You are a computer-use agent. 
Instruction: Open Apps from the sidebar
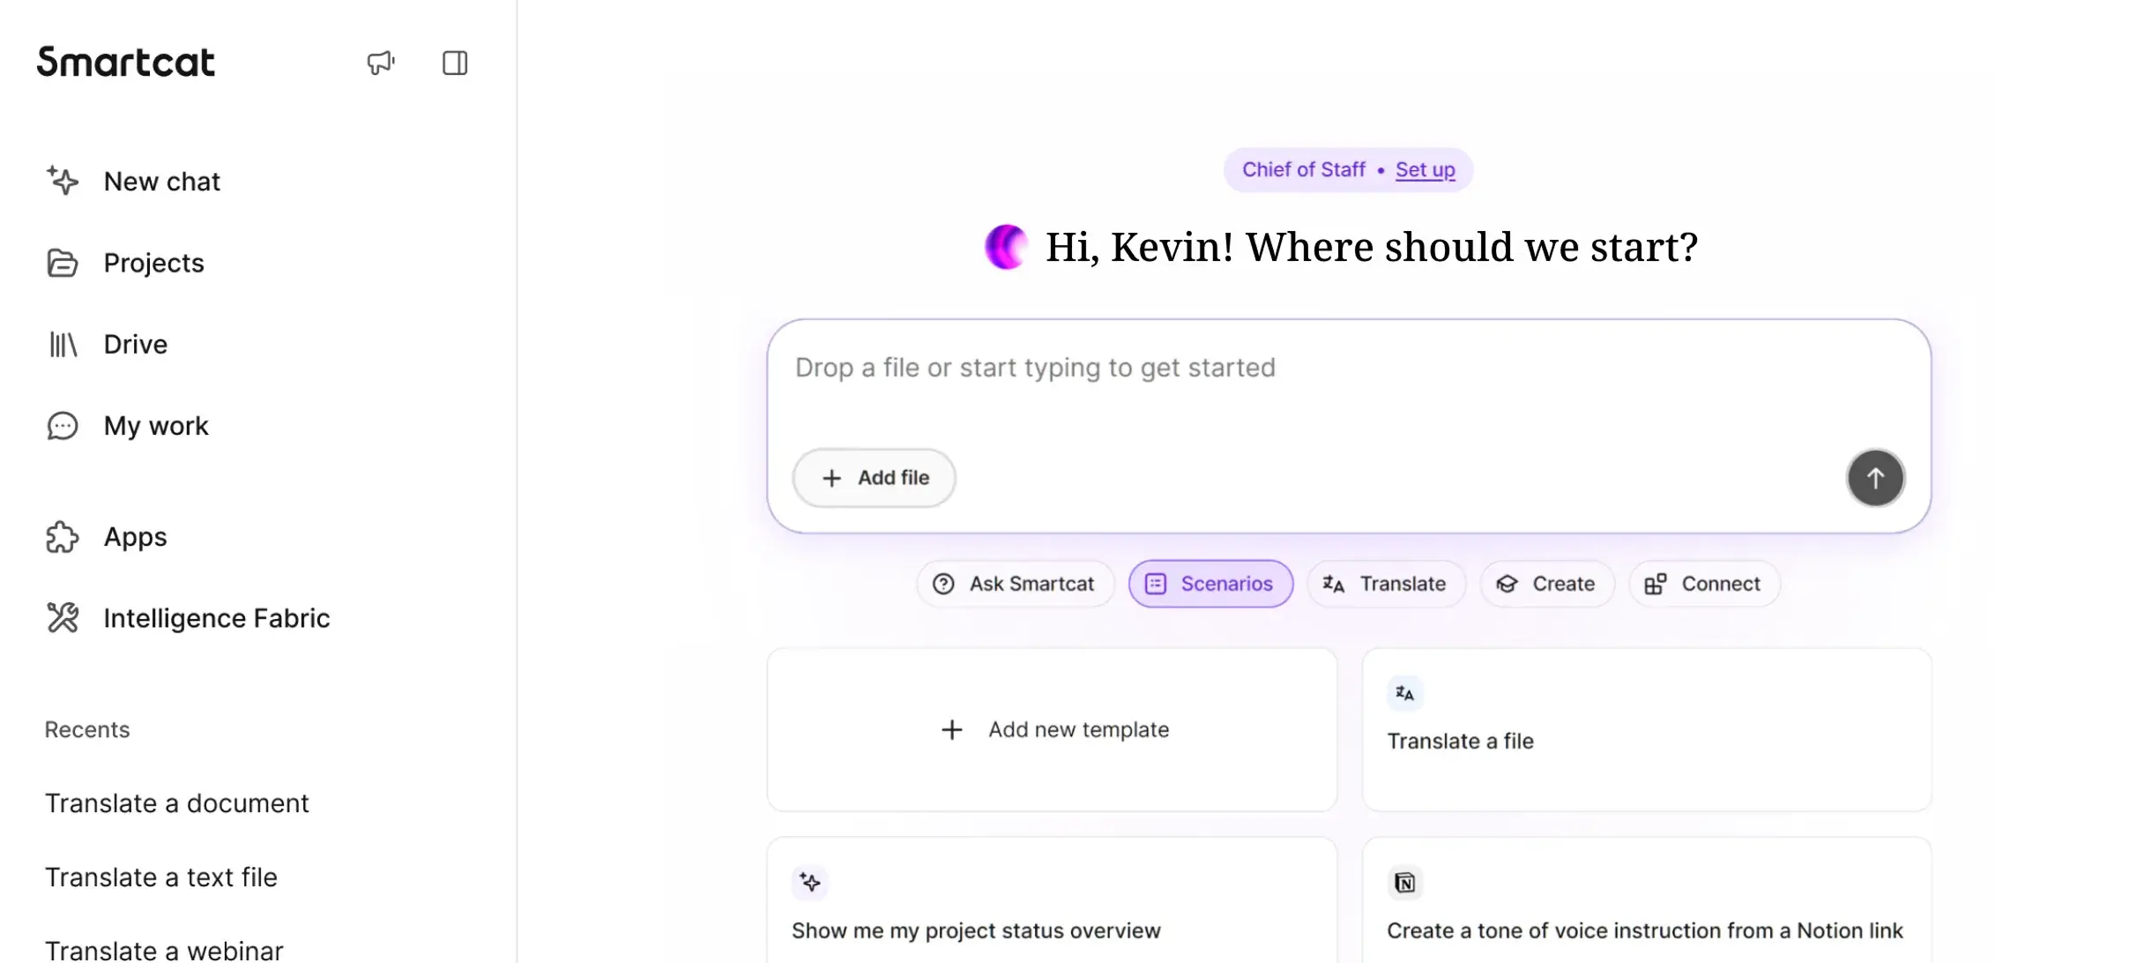[x=136, y=536]
